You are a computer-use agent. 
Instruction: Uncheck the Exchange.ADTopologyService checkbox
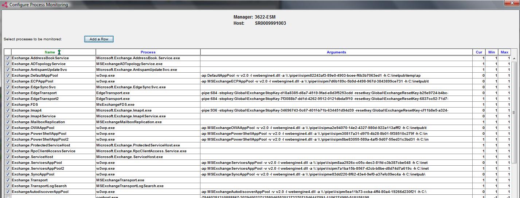[x=8, y=64]
